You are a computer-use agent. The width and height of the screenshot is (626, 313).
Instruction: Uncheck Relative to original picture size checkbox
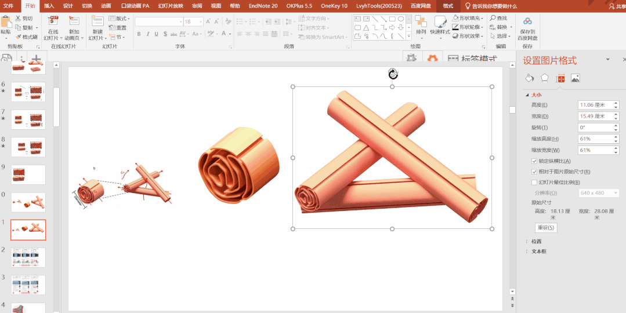pos(534,172)
